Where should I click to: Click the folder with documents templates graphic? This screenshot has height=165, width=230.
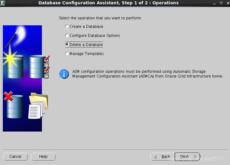(x=38, y=106)
